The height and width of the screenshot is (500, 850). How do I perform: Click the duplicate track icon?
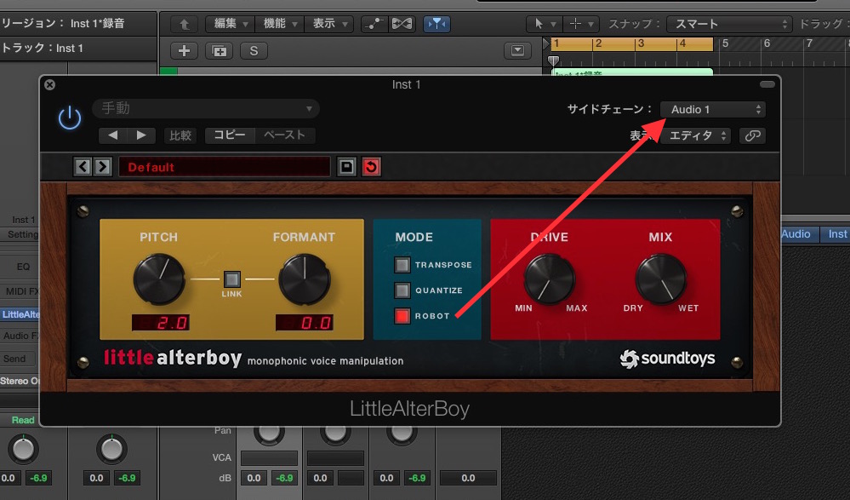pyautogui.click(x=219, y=51)
